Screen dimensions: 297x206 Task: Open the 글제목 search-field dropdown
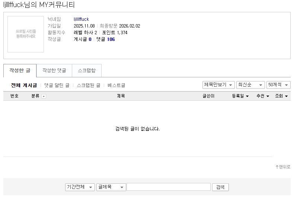[x=111, y=187]
